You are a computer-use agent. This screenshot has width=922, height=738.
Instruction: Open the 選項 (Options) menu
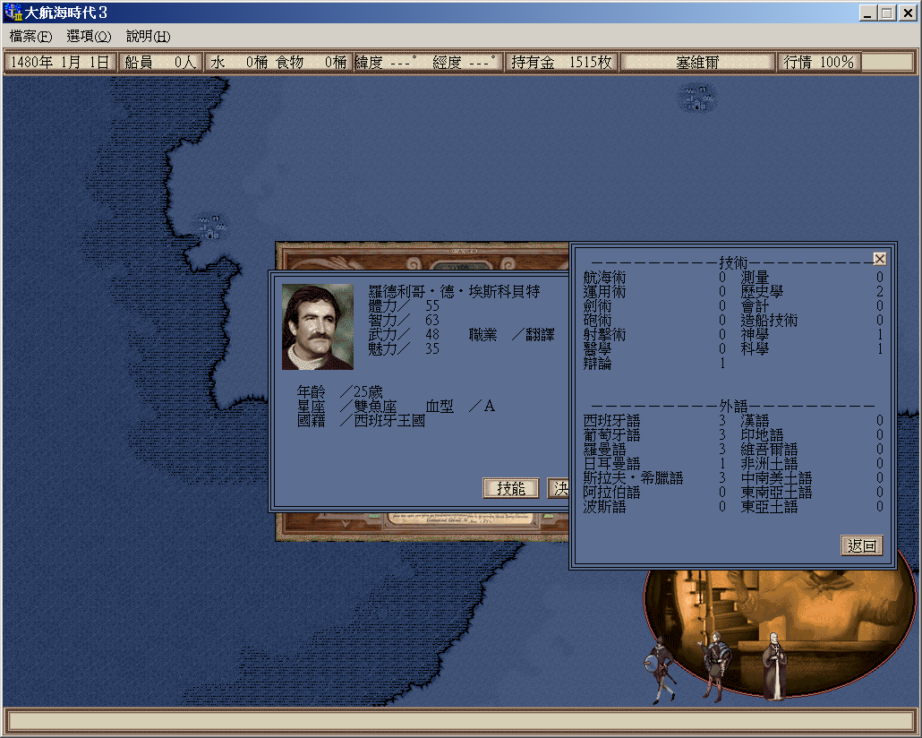(x=89, y=37)
